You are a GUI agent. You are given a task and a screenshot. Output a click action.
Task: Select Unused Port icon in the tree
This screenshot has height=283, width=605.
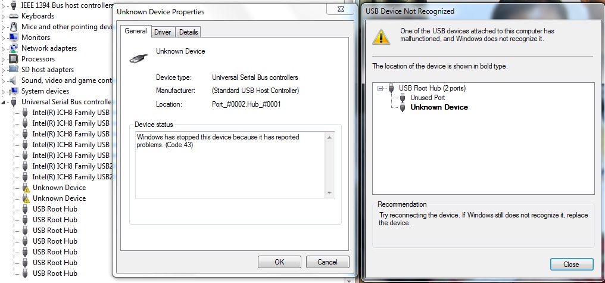tap(403, 98)
